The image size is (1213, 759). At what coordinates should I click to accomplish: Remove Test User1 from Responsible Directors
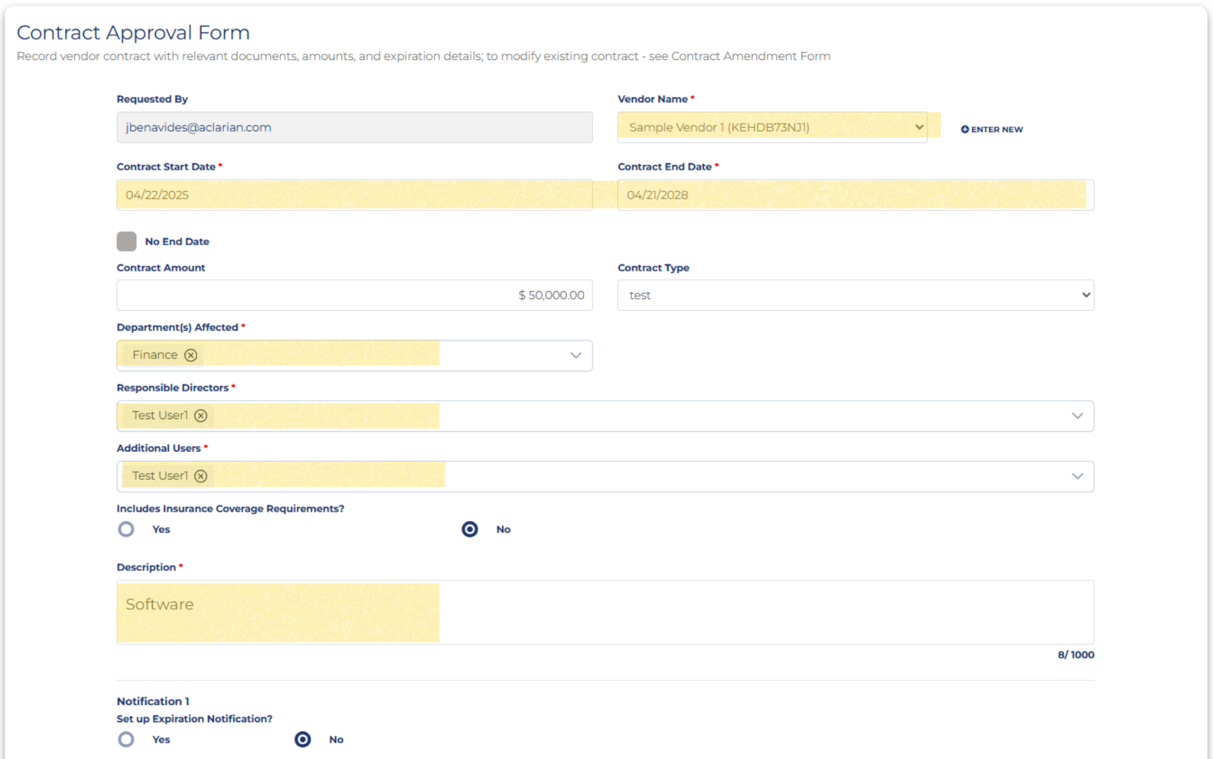(x=201, y=416)
